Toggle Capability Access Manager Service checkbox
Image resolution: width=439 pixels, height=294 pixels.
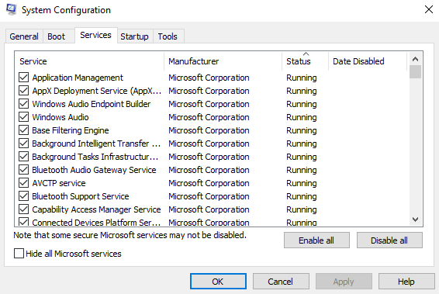click(24, 209)
